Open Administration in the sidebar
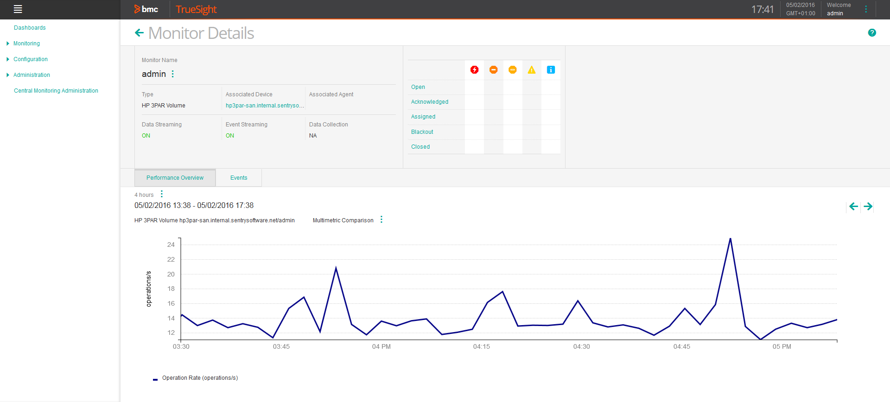The width and height of the screenshot is (890, 402). pos(32,75)
